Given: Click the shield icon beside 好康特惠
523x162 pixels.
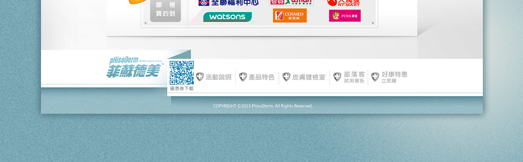Looking at the screenshot, I should (375, 77).
